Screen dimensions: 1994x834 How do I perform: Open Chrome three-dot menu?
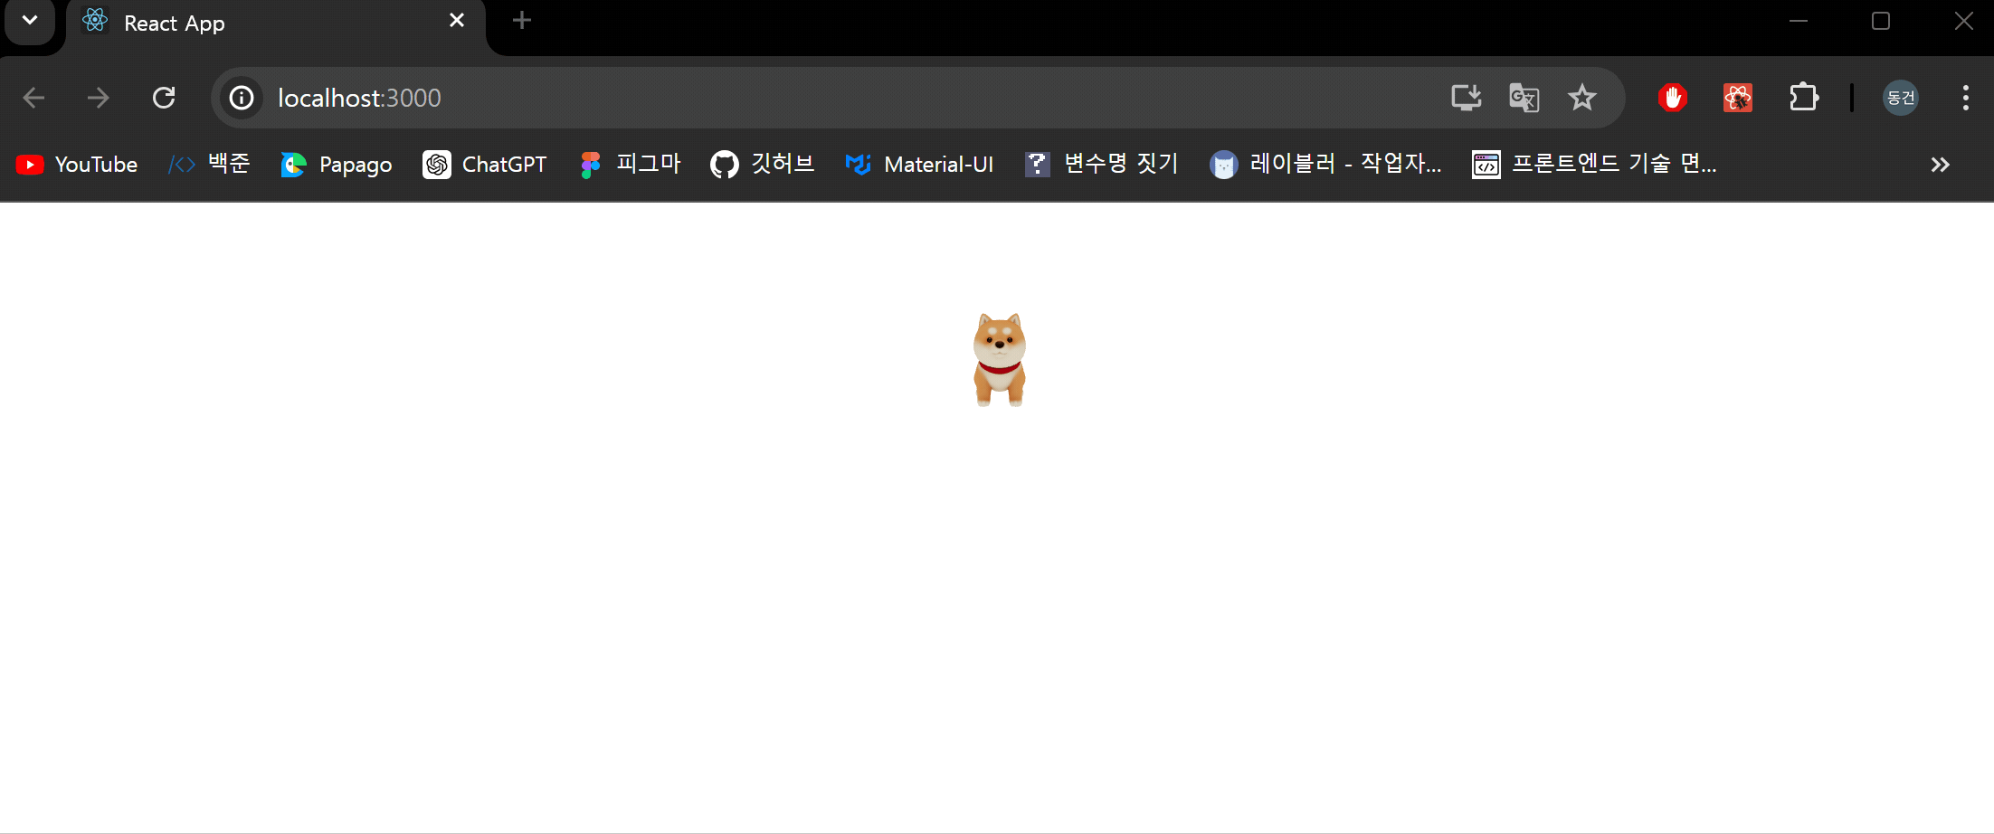[x=1965, y=98]
